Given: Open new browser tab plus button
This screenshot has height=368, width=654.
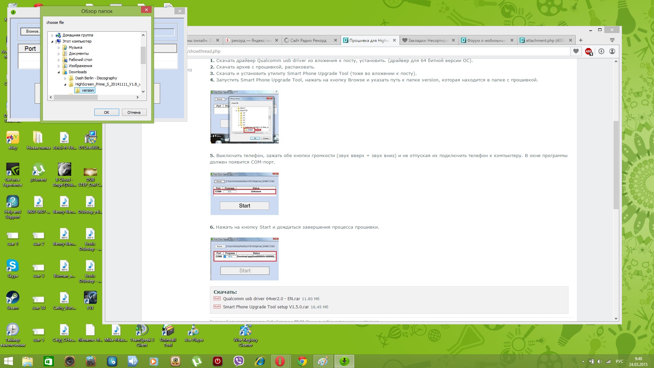Looking at the screenshot, I should point(581,40).
